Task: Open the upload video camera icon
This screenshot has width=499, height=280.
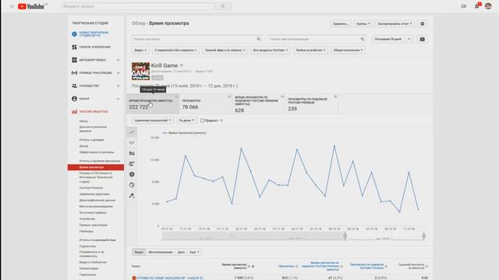Action: [464, 6]
